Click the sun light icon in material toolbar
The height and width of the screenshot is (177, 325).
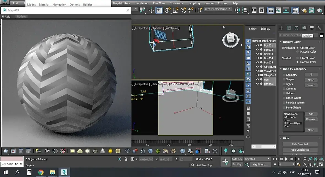coord(110,151)
